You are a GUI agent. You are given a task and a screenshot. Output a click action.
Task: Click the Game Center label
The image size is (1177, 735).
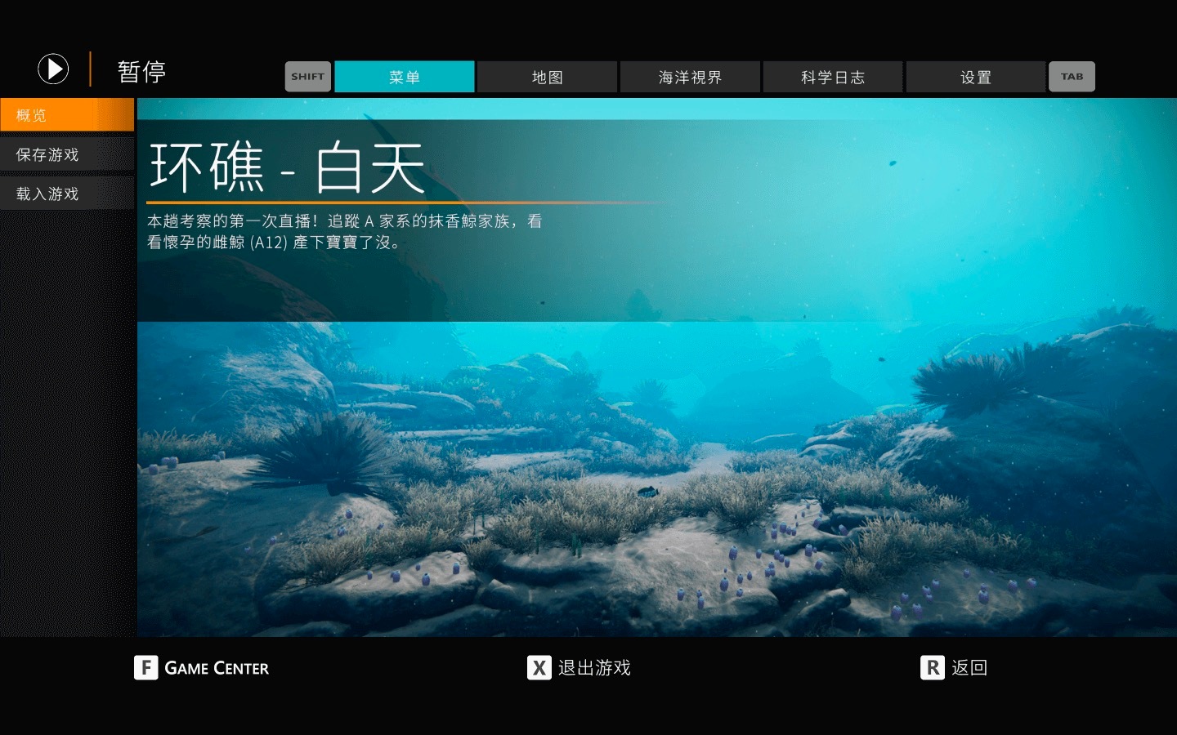pos(217,668)
